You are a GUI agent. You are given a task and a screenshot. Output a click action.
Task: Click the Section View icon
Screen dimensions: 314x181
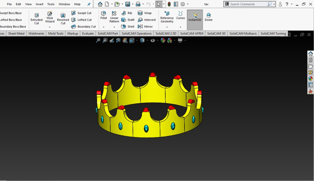[x=118, y=40]
